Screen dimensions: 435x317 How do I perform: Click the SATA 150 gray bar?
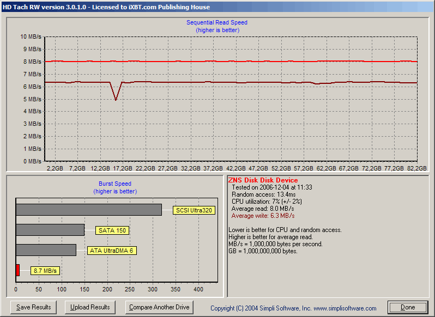pos(50,230)
